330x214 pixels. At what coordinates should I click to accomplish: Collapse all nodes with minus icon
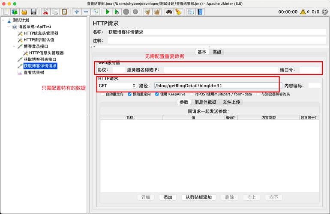[x=86, y=12]
